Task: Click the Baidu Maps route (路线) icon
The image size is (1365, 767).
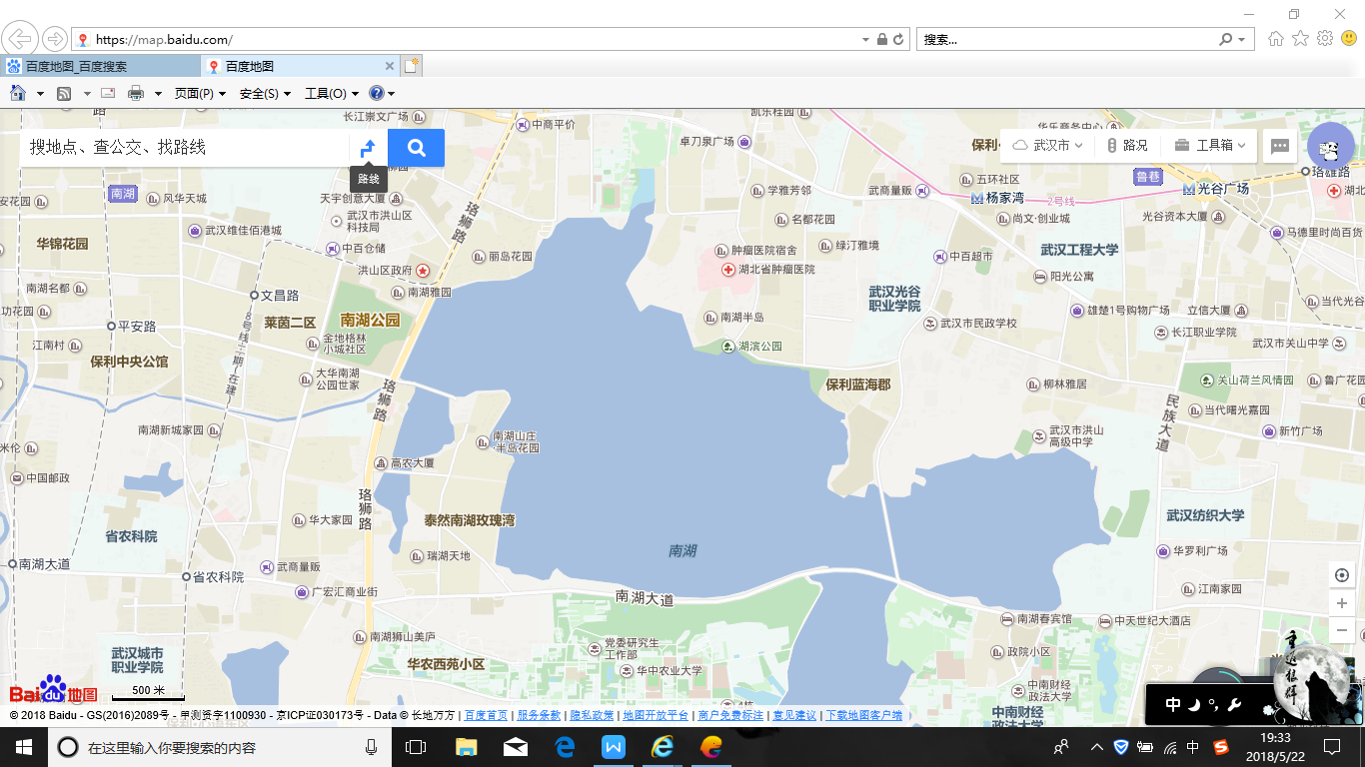Action: click(368, 148)
